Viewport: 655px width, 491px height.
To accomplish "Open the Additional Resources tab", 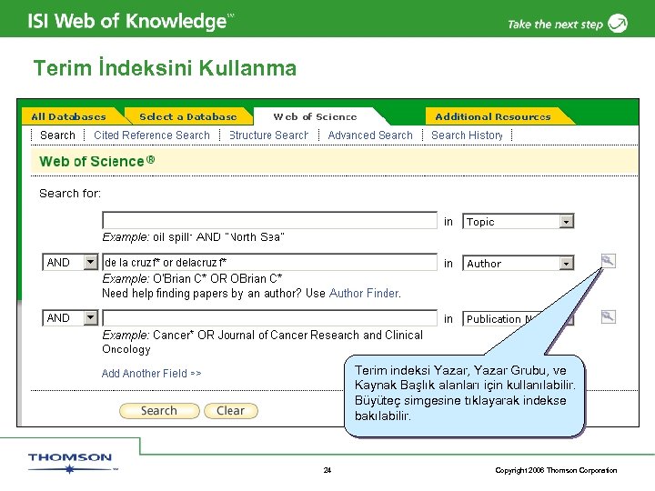I will (493, 116).
